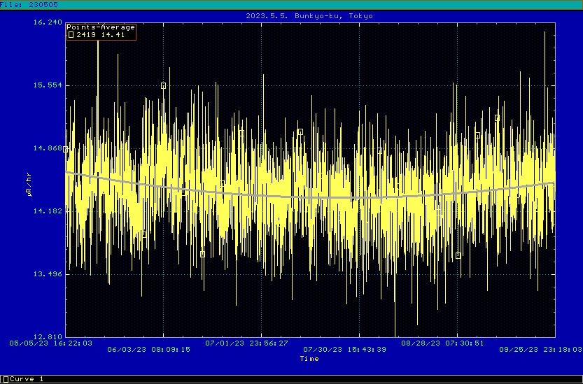Click the Time x-axis label
Viewport: 583px width, 384px height.
(309, 359)
